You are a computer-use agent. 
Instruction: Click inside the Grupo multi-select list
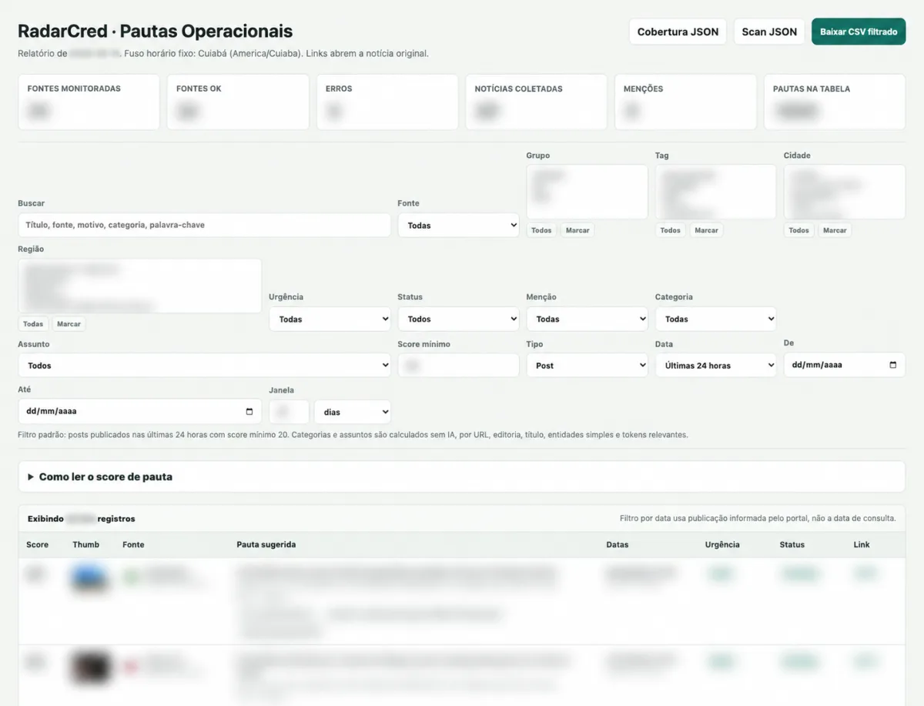click(588, 192)
